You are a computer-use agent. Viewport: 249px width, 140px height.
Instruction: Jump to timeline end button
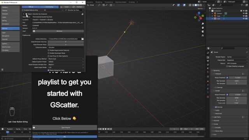(x=111, y=129)
